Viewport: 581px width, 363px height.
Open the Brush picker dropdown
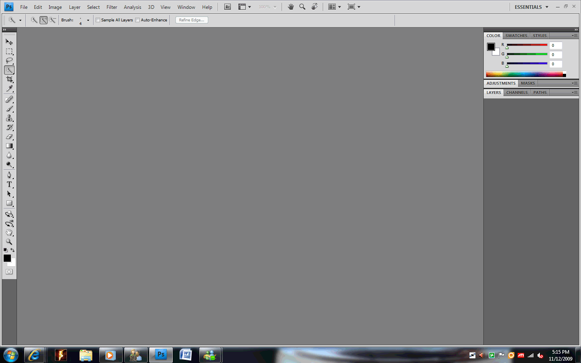coord(88,20)
